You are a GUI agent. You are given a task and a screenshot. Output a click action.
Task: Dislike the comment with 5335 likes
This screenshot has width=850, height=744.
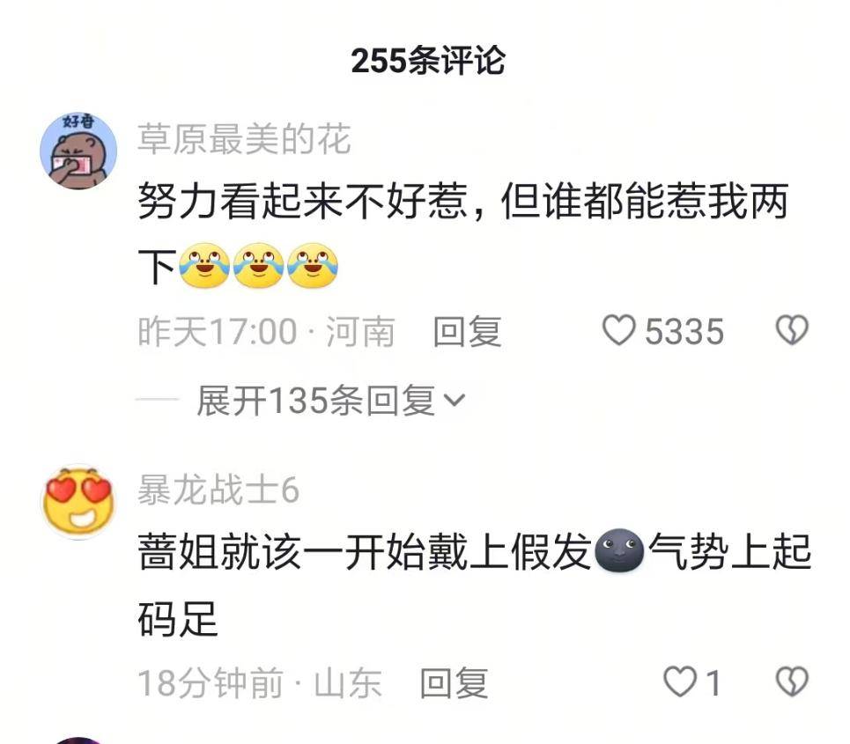coord(792,330)
